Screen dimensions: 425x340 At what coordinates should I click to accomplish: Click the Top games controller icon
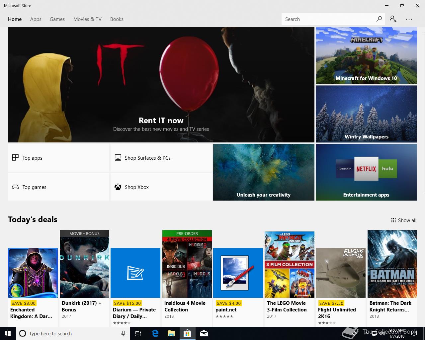[15, 187]
